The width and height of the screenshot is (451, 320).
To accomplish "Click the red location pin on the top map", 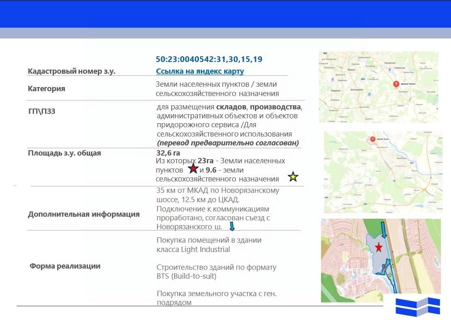I will [396, 84].
